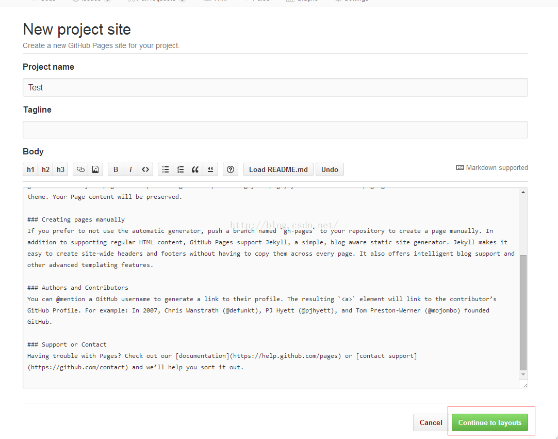Click the Body label
The image size is (558, 439).
(x=33, y=152)
